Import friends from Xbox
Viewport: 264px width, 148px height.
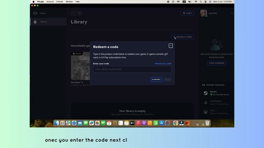click(x=217, y=112)
